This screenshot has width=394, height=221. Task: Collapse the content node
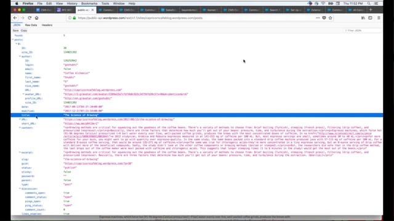coord(20,128)
